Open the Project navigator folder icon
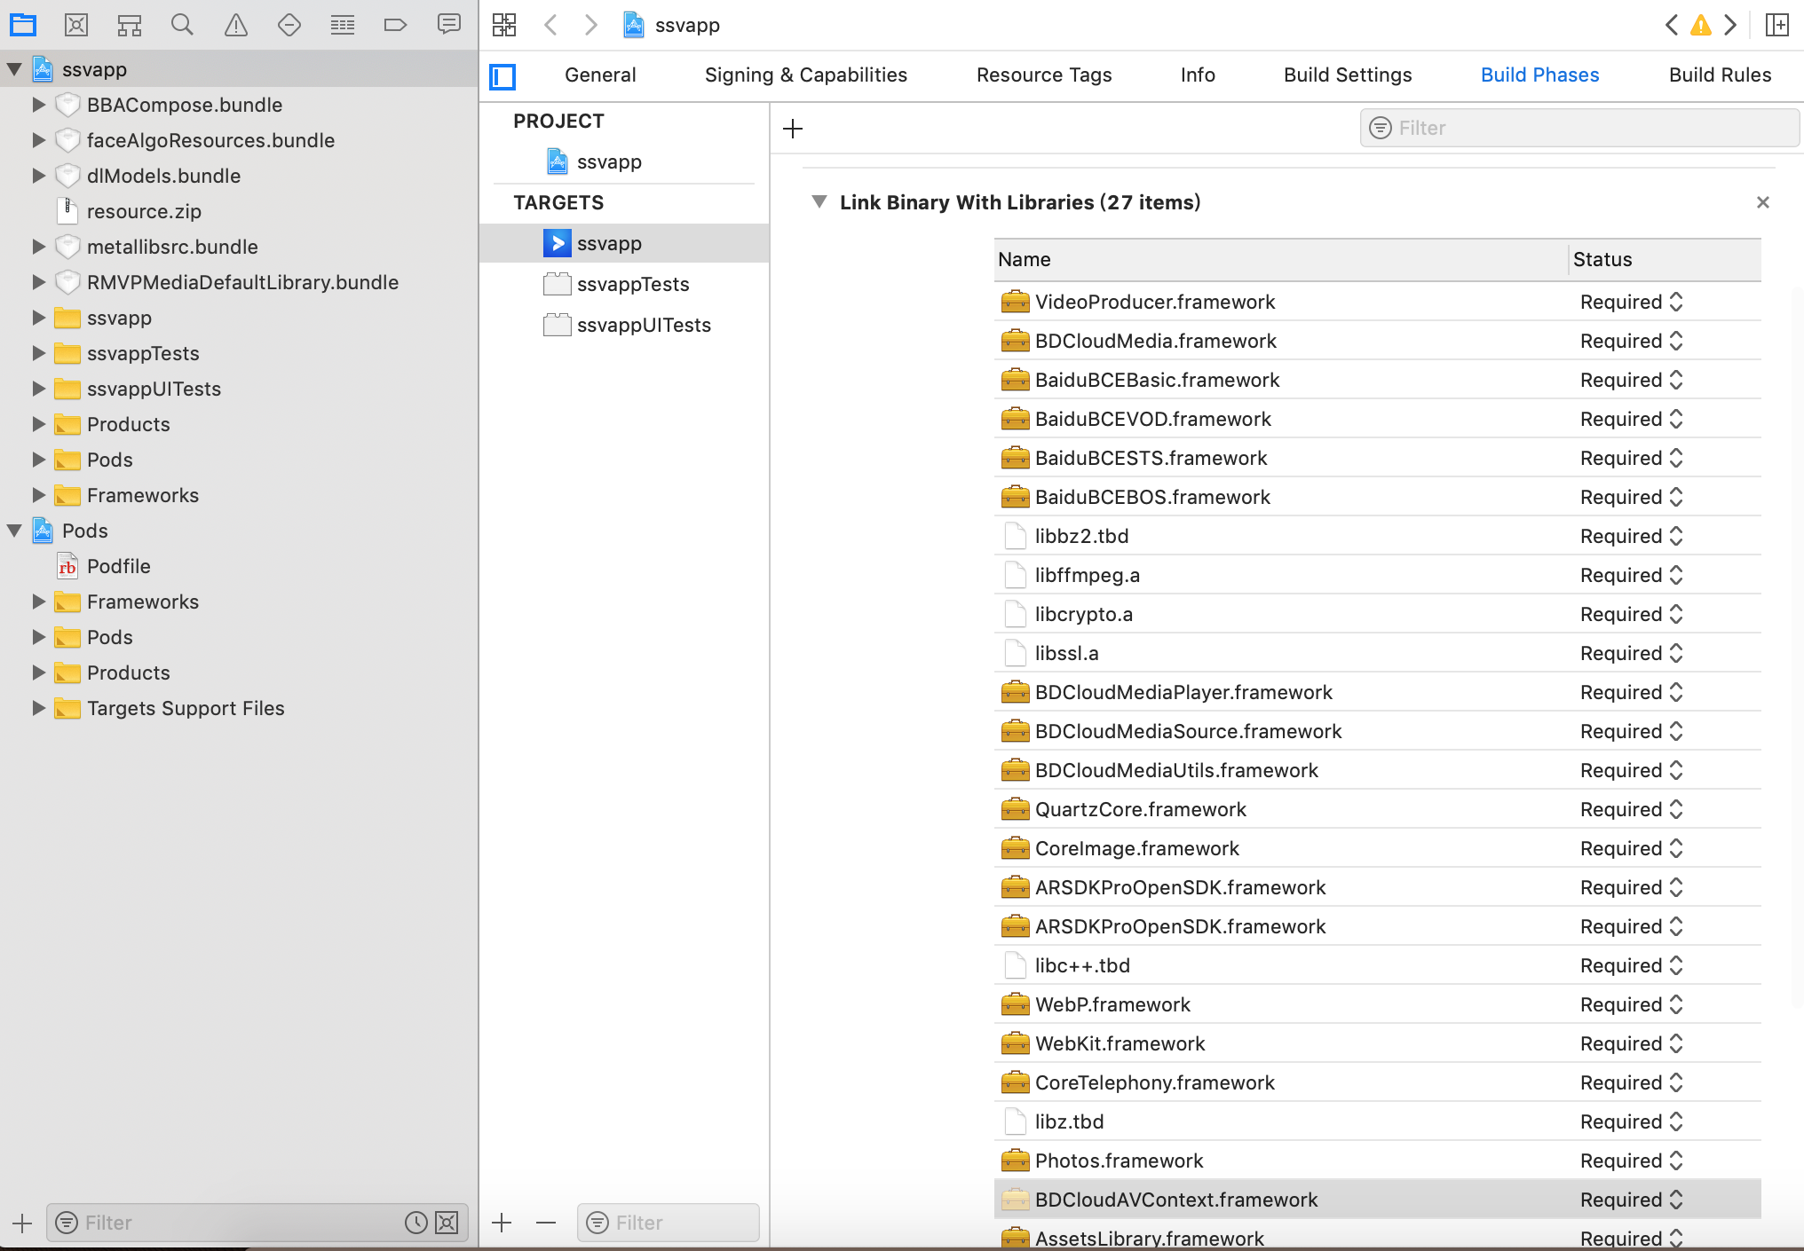 (x=23, y=25)
